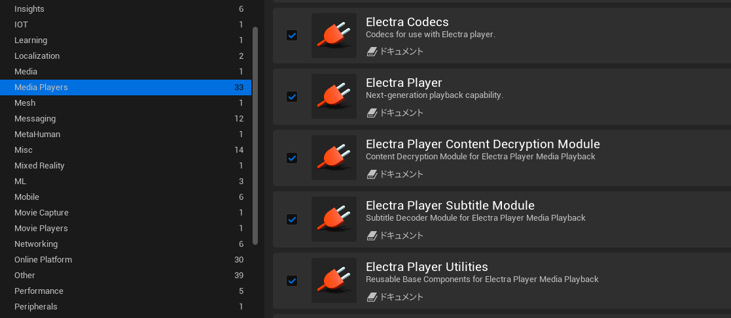Select the Messaging category

tap(126, 119)
